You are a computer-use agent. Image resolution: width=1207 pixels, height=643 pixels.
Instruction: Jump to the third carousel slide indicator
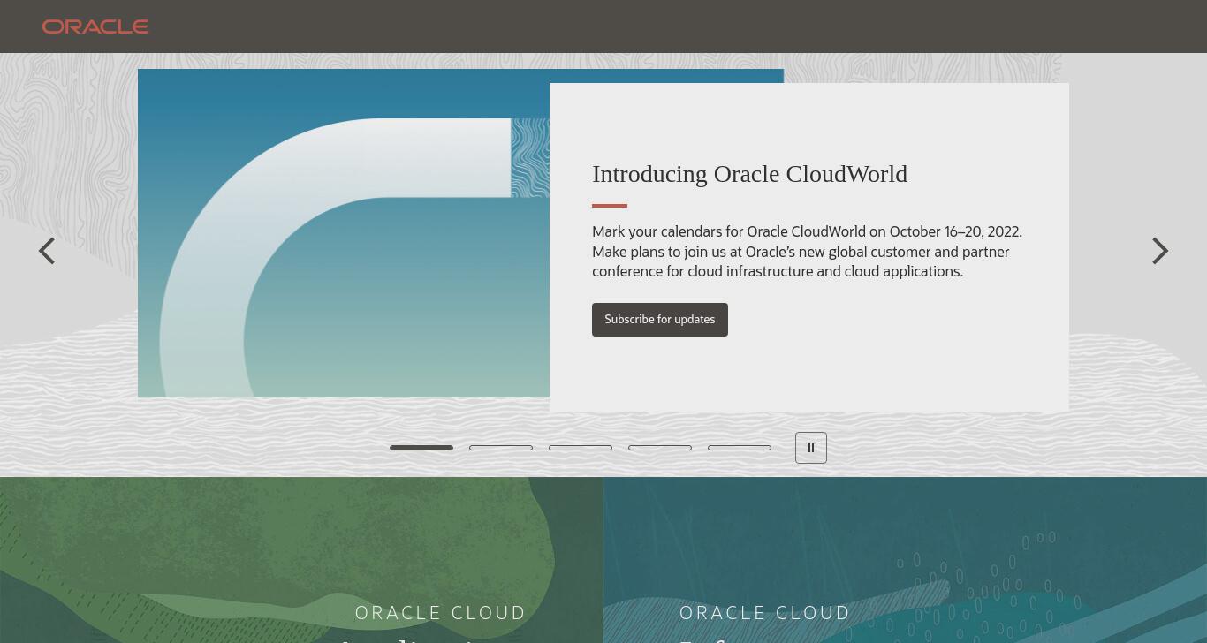(x=581, y=448)
